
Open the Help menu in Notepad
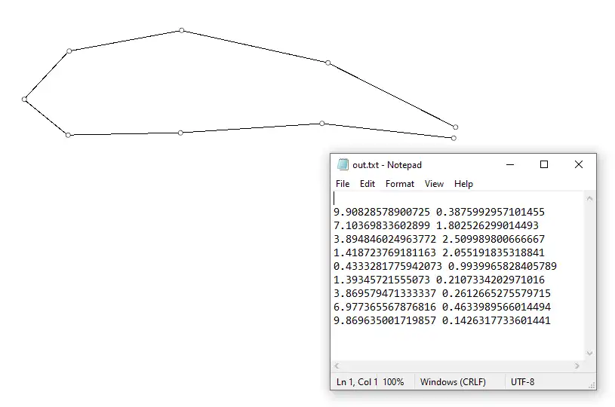pyautogui.click(x=463, y=184)
